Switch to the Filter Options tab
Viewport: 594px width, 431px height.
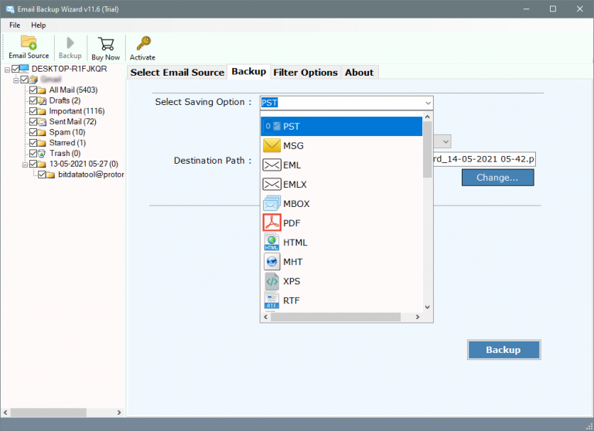[306, 72]
